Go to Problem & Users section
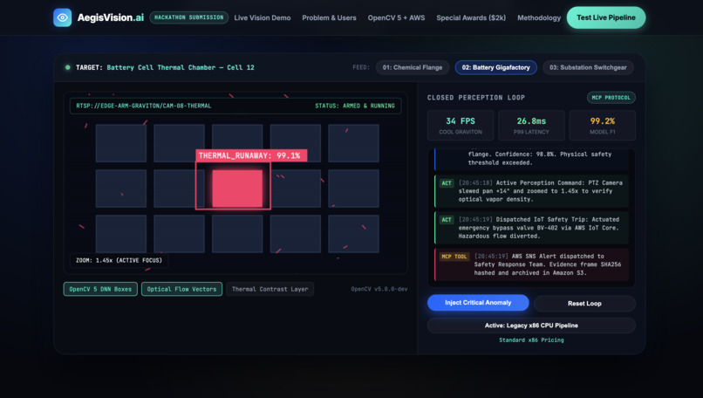703x398 pixels. 329,18
